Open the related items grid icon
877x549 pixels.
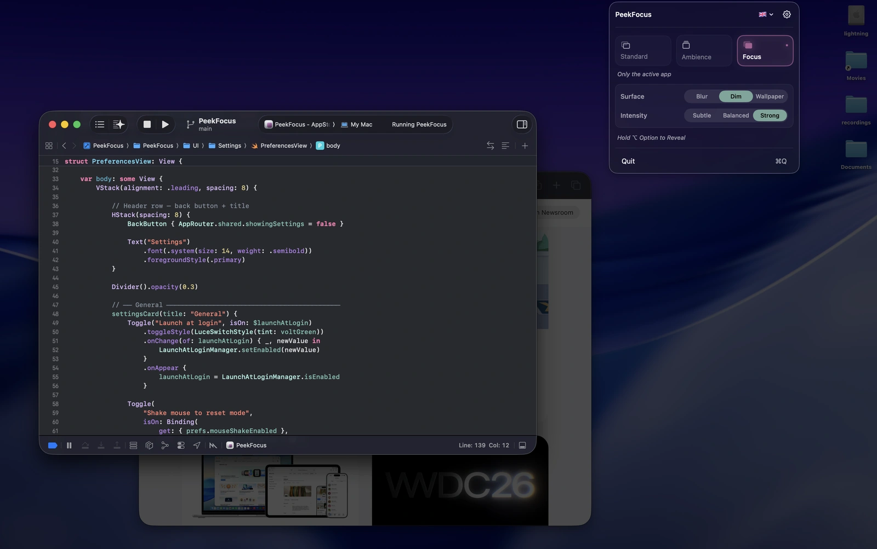pyautogui.click(x=49, y=146)
